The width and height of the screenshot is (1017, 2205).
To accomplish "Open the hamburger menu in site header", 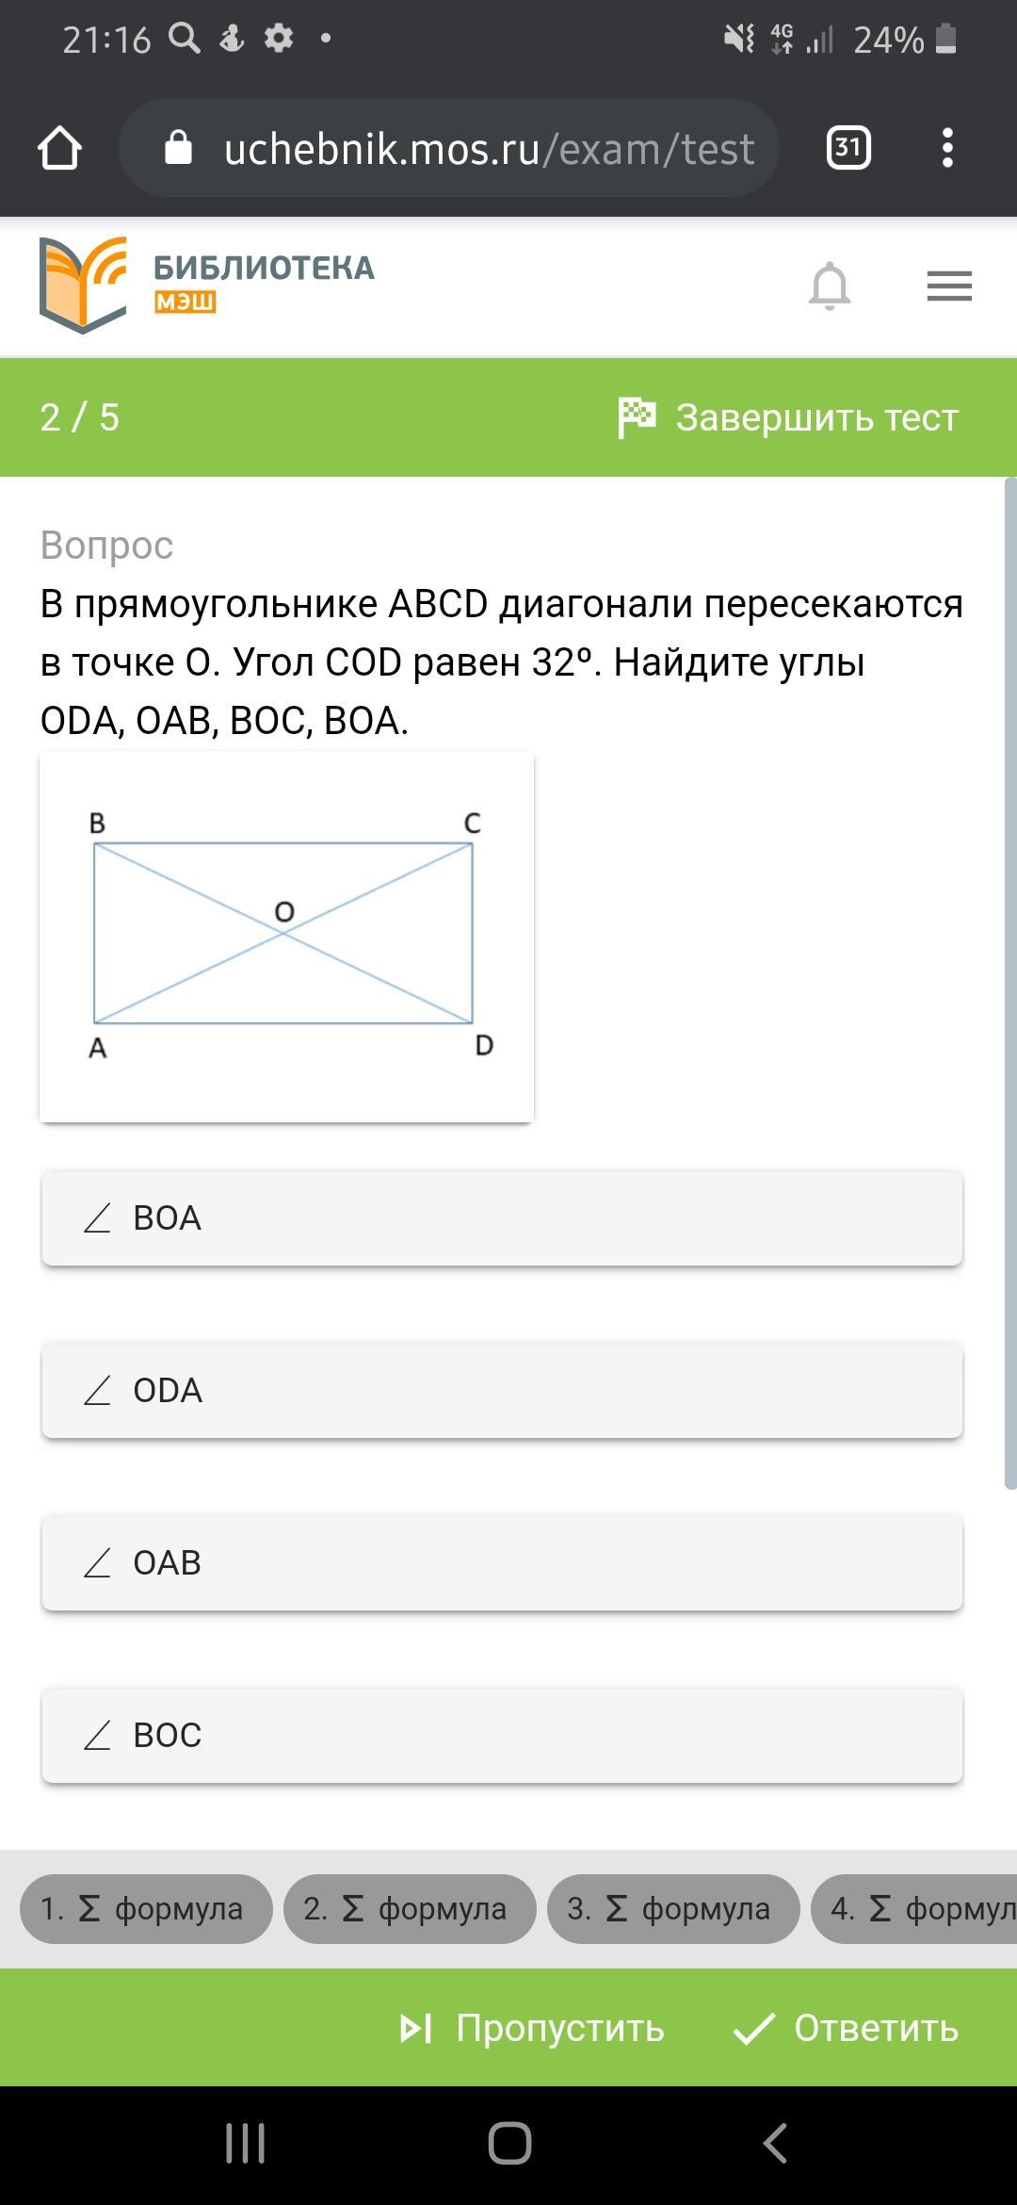I will (x=949, y=286).
